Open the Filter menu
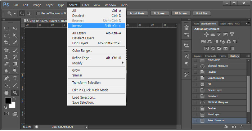This screenshot has width=252, height=131. pyautogui.click(x=85, y=5)
